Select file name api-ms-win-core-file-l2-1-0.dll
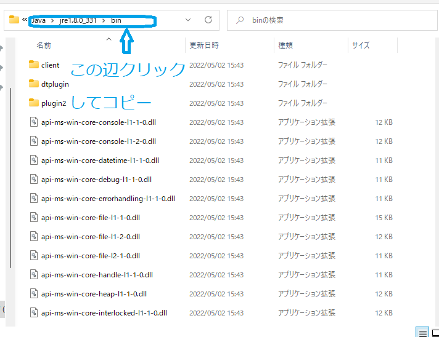Screen dimensions: 439x337 click(91, 256)
